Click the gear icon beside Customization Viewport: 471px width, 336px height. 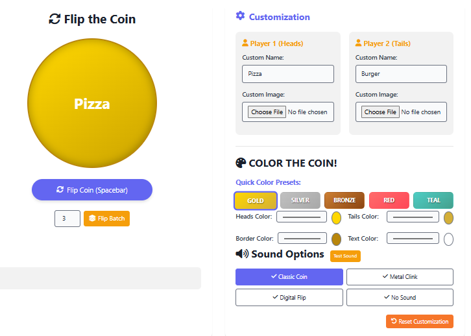(x=241, y=16)
